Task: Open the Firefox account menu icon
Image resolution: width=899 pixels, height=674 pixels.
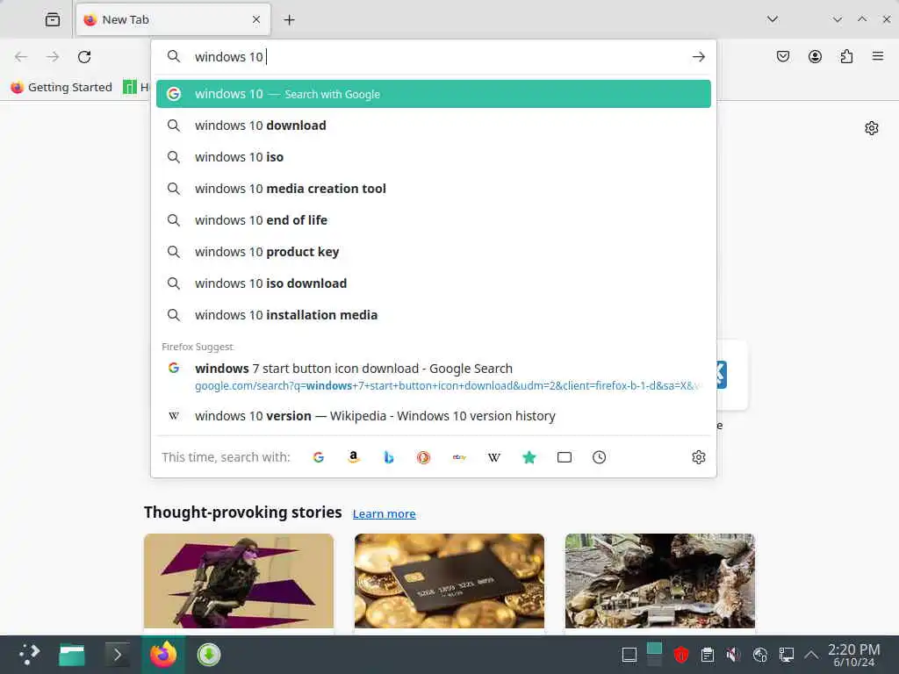Action: [x=815, y=56]
